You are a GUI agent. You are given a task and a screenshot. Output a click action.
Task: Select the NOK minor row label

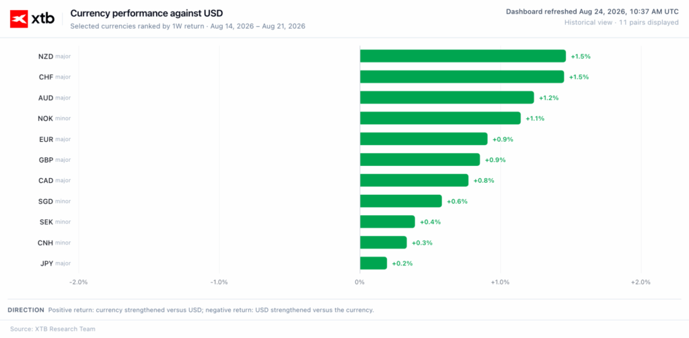(54, 118)
